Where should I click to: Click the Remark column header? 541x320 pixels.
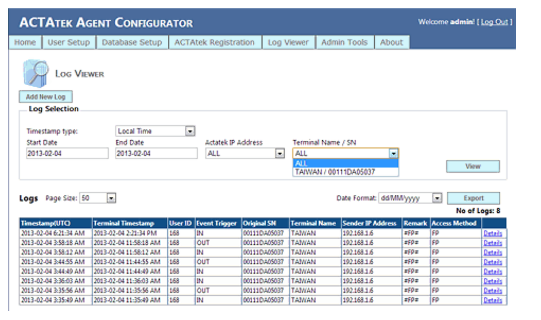click(415, 223)
